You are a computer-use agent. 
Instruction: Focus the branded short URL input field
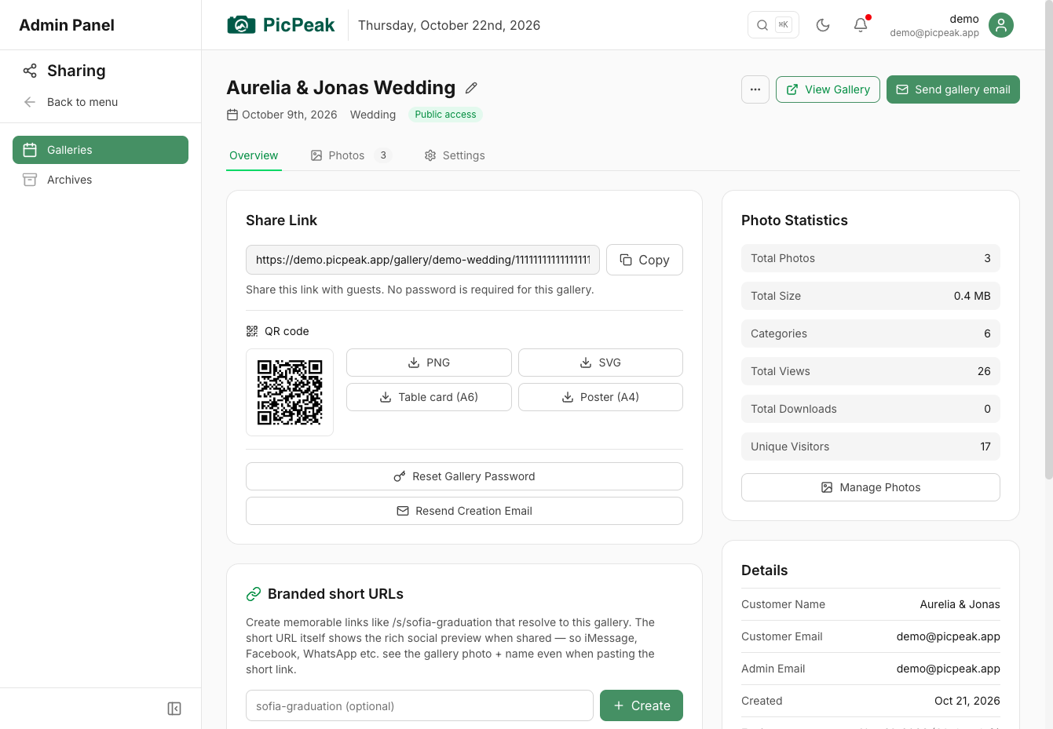coord(419,705)
